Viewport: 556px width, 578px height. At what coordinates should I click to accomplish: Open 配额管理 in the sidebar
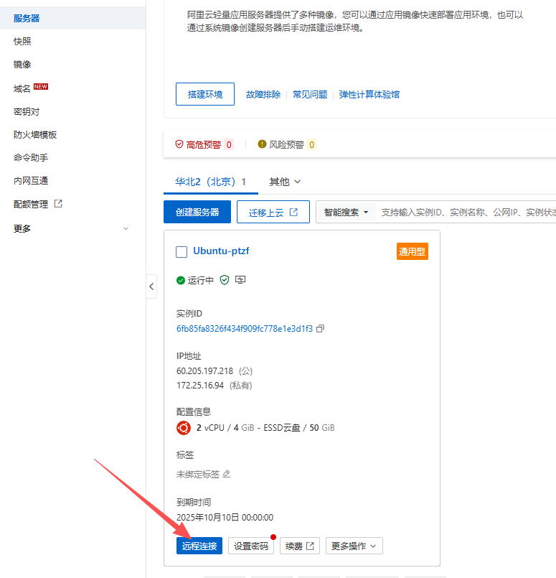(31, 204)
